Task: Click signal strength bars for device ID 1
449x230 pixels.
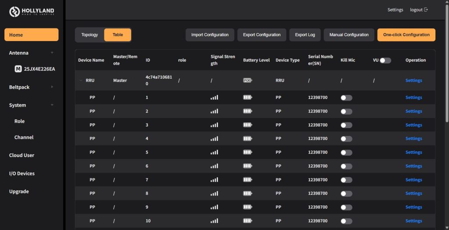Action: [214, 98]
